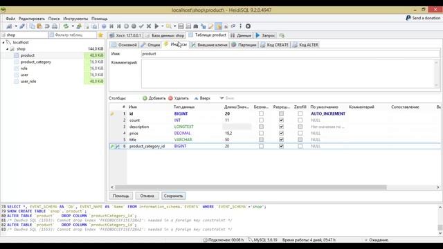Click the Помощь button below columns
The width and height of the screenshot is (443, 249).
pos(121,196)
